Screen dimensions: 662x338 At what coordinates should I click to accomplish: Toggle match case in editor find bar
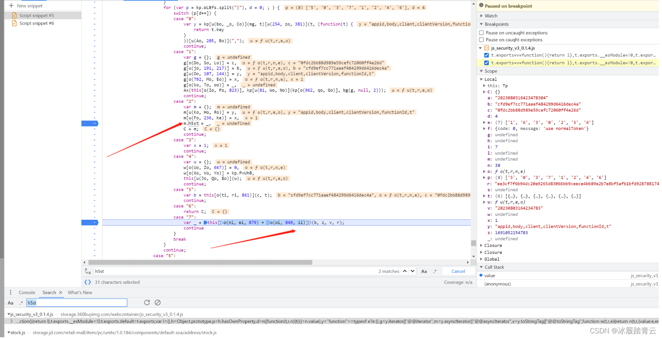[x=424, y=272]
